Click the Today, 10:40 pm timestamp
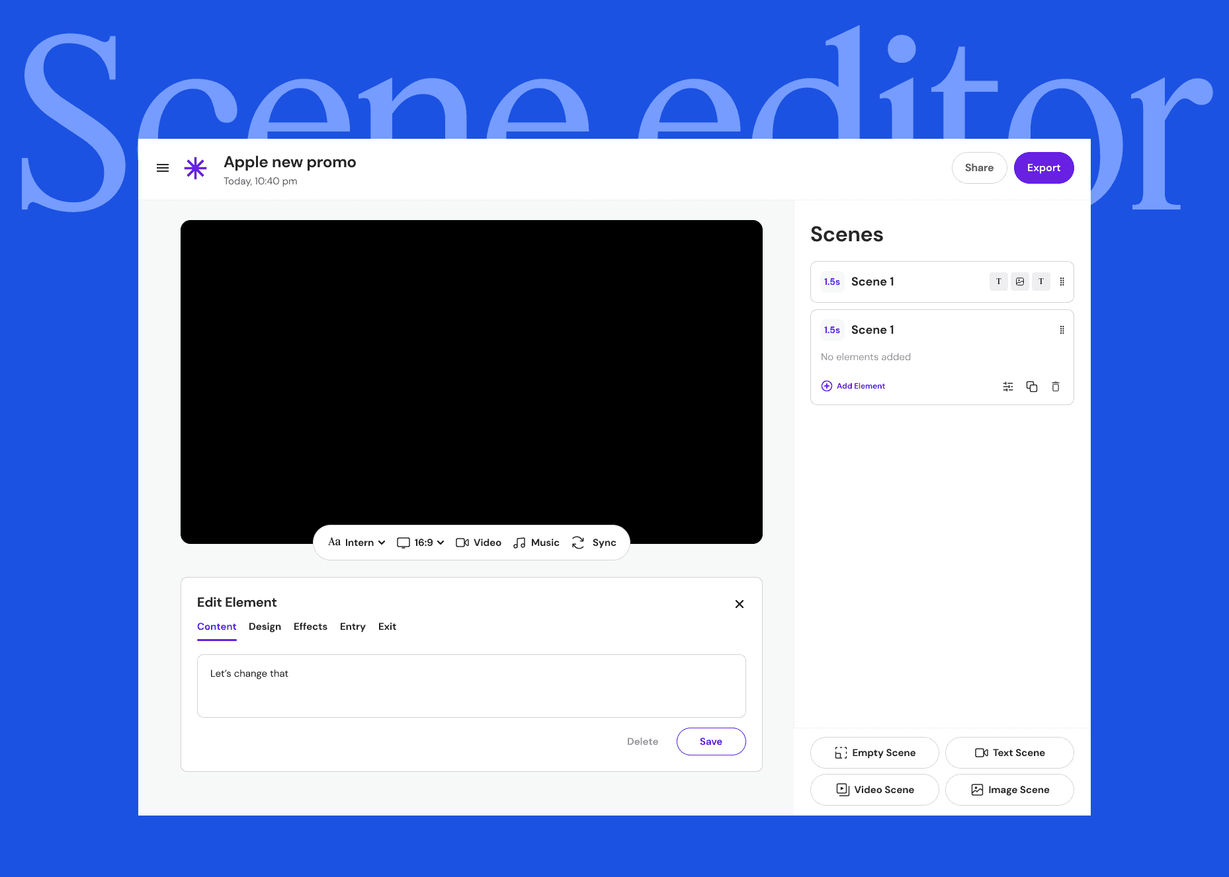The width and height of the screenshot is (1229, 877). point(261,181)
